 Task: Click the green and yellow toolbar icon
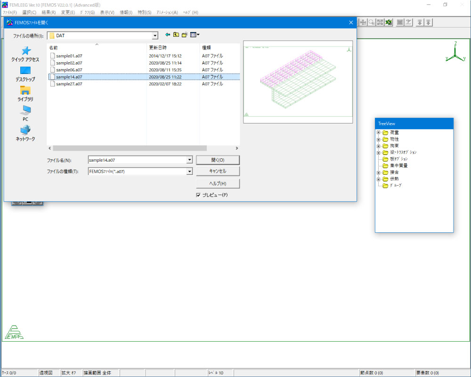[389, 22]
